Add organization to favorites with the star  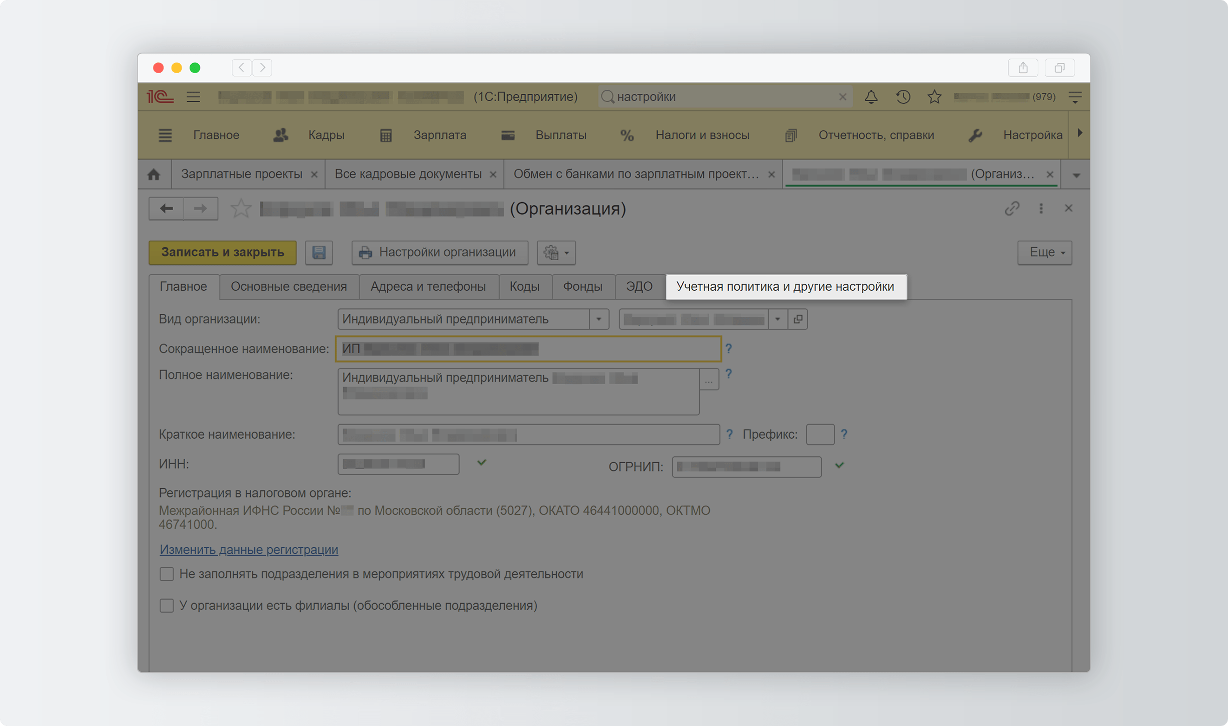click(x=241, y=209)
